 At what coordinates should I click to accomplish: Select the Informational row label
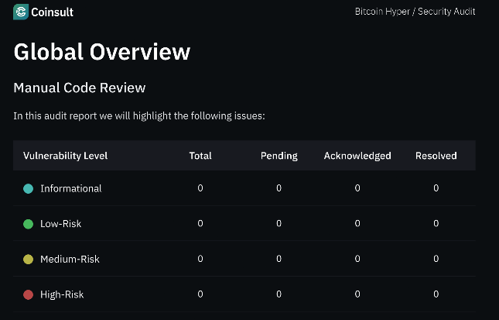71,188
